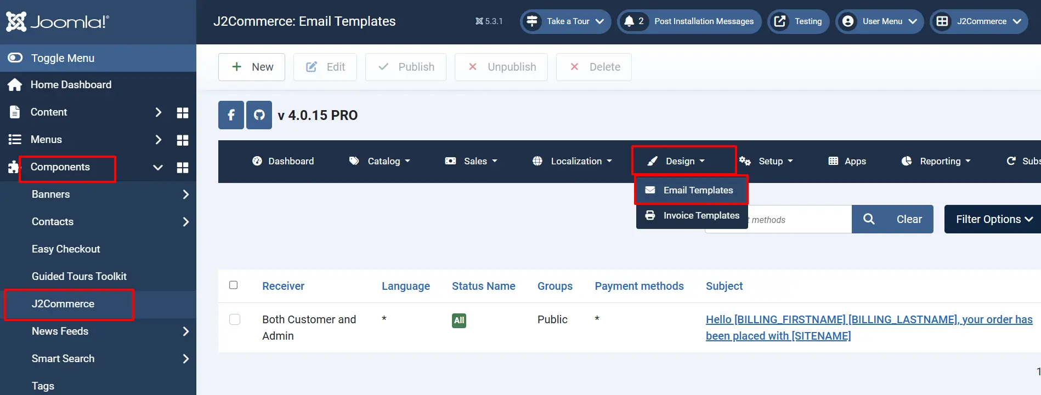
Task: Click the Clear search button
Action: 909,219
